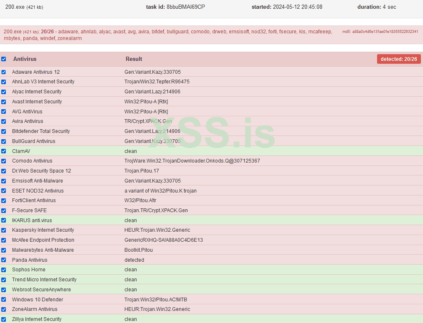Image resolution: width=423 pixels, height=323 pixels.
Task: Click the Antivirus column header
Action: (x=25, y=59)
